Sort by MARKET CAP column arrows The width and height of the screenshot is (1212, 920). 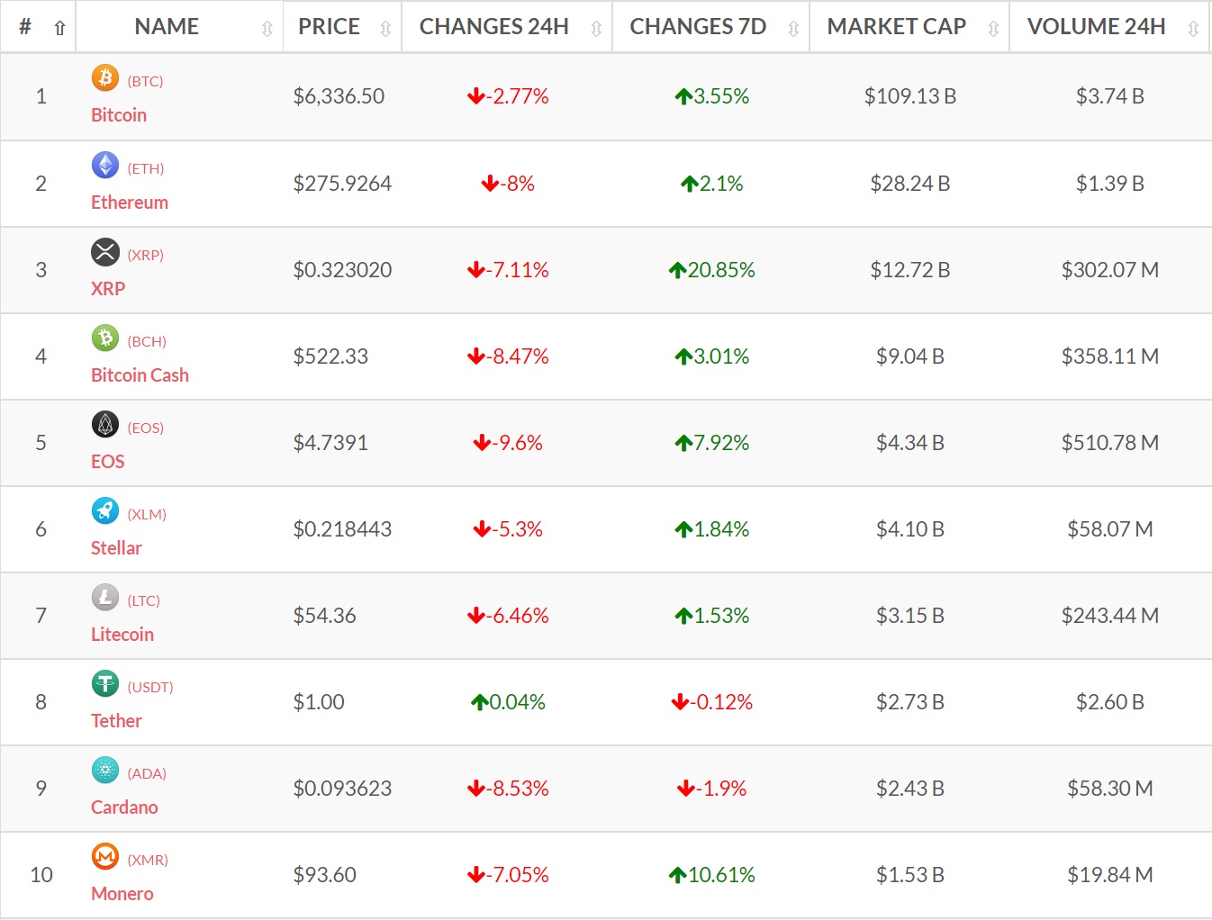click(x=993, y=29)
